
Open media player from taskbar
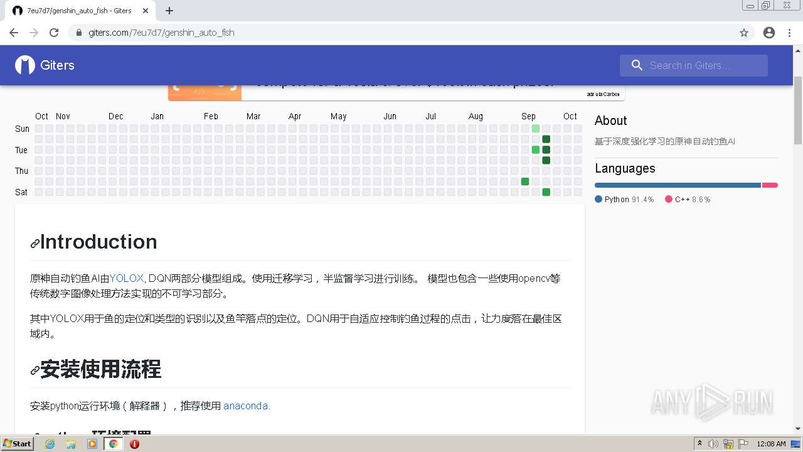pyautogui.click(x=92, y=444)
